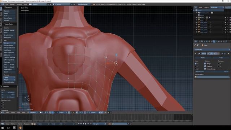Click the pivot point selector icon
The width and height of the screenshot is (231, 130).
46,112
